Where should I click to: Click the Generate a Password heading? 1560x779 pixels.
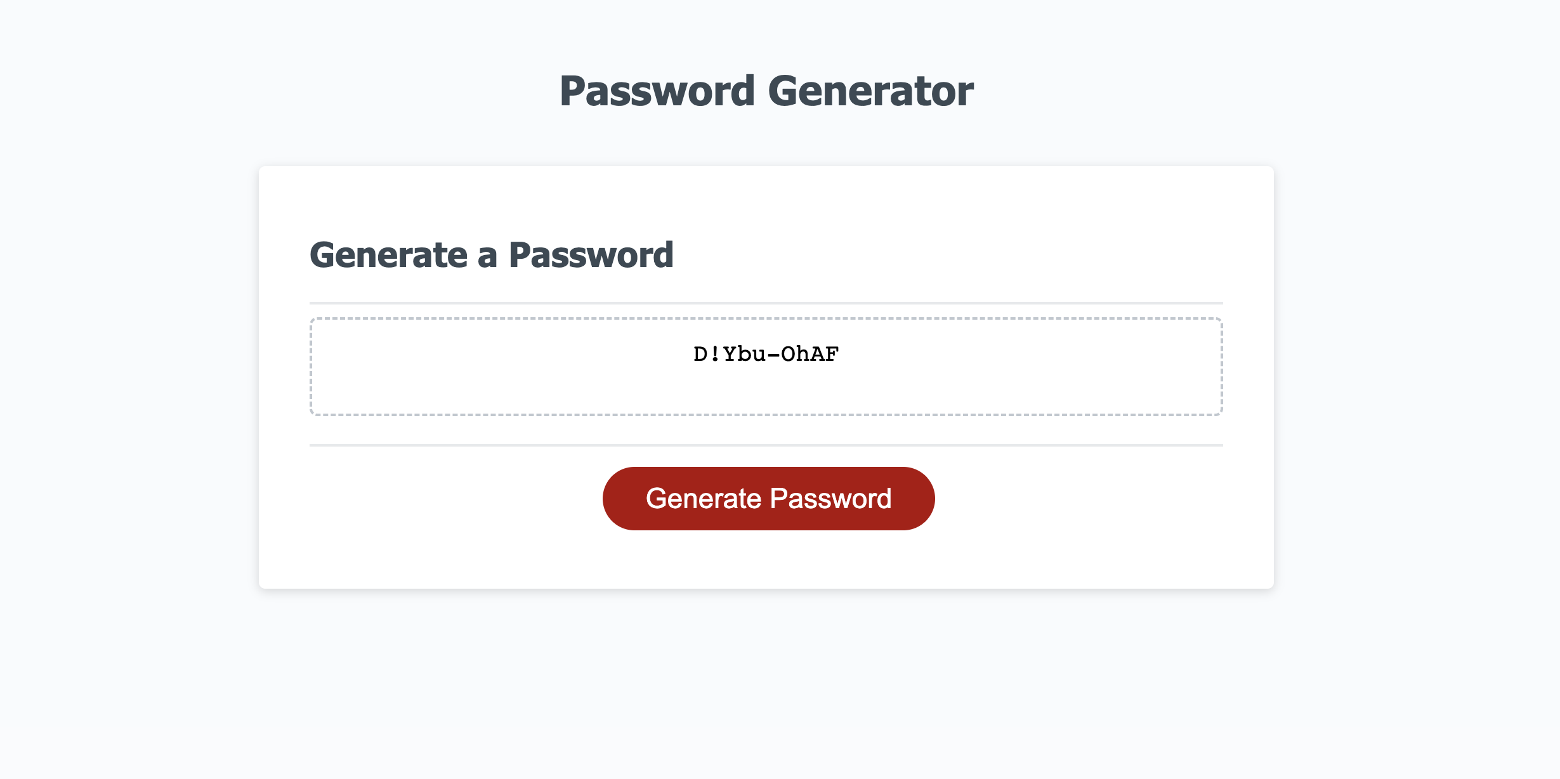pyautogui.click(x=492, y=255)
